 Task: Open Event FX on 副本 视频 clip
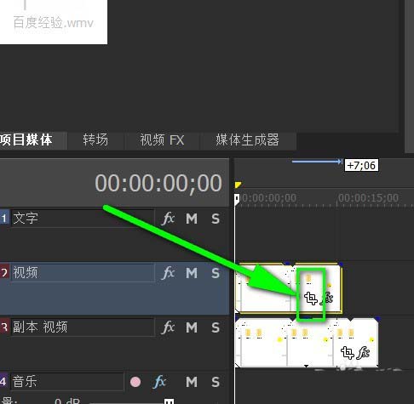click(x=364, y=353)
